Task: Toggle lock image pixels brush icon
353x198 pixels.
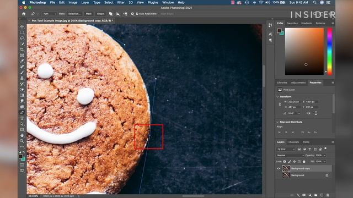Action: coord(290,161)
